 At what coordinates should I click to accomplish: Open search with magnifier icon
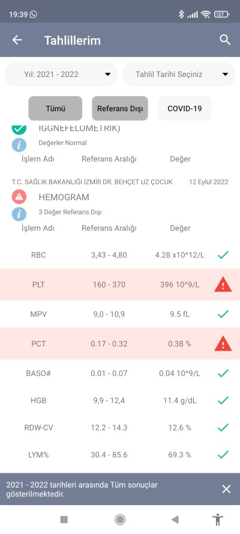pos(225,40)
